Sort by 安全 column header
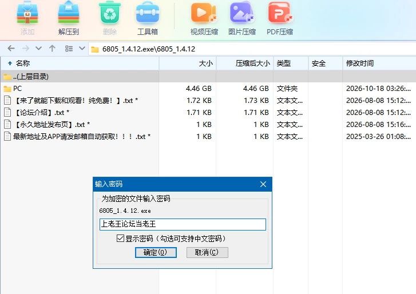 point(325,63)
